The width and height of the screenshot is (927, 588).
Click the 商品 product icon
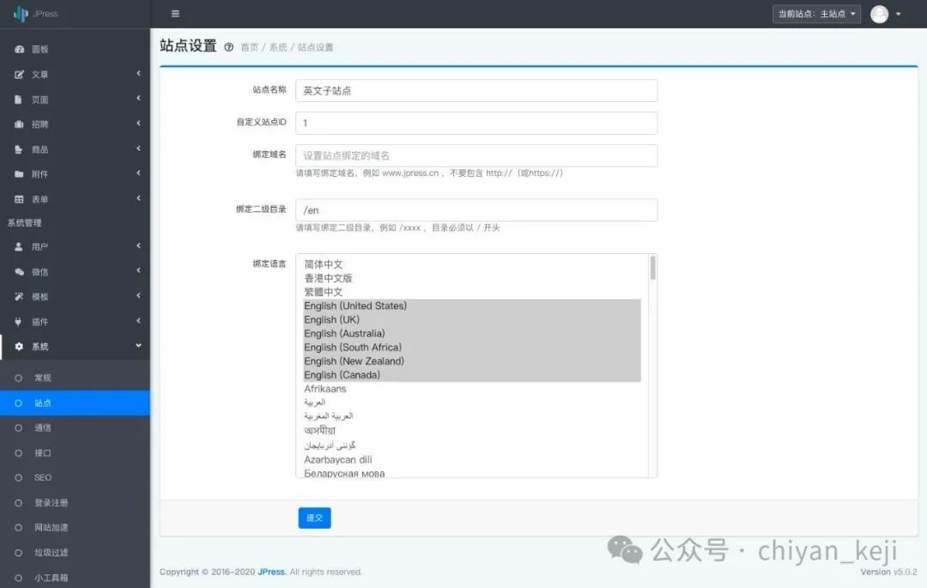(19, 149)
